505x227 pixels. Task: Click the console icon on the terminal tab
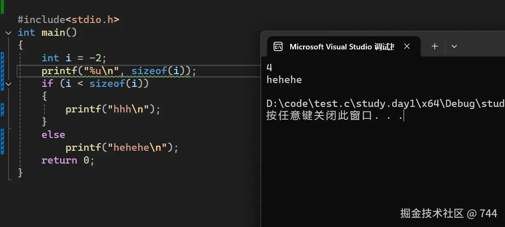point(278,47)
